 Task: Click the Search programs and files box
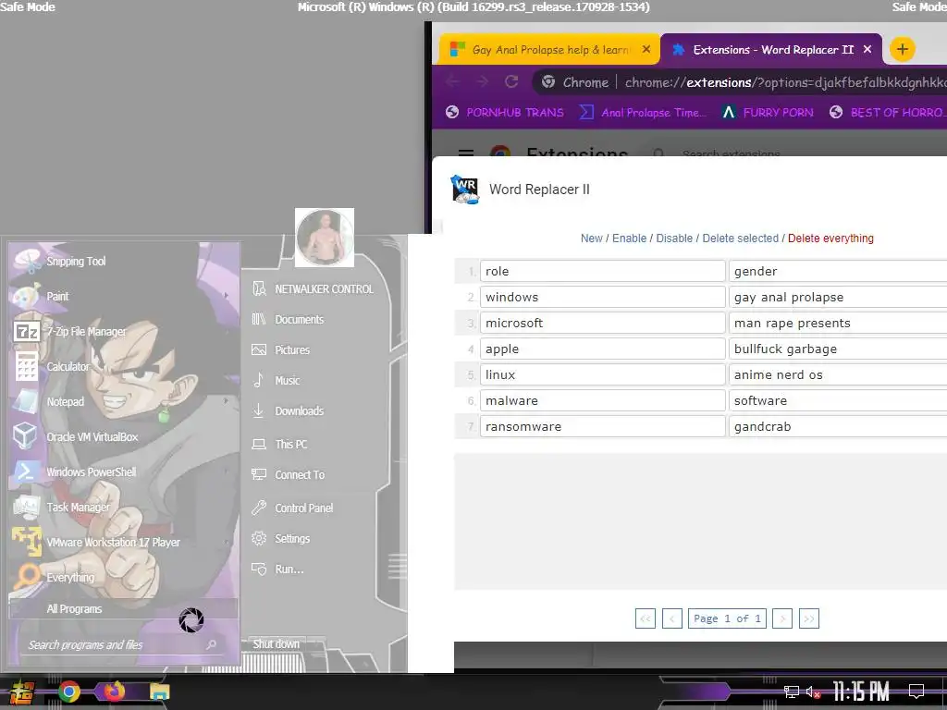point(123,644)
